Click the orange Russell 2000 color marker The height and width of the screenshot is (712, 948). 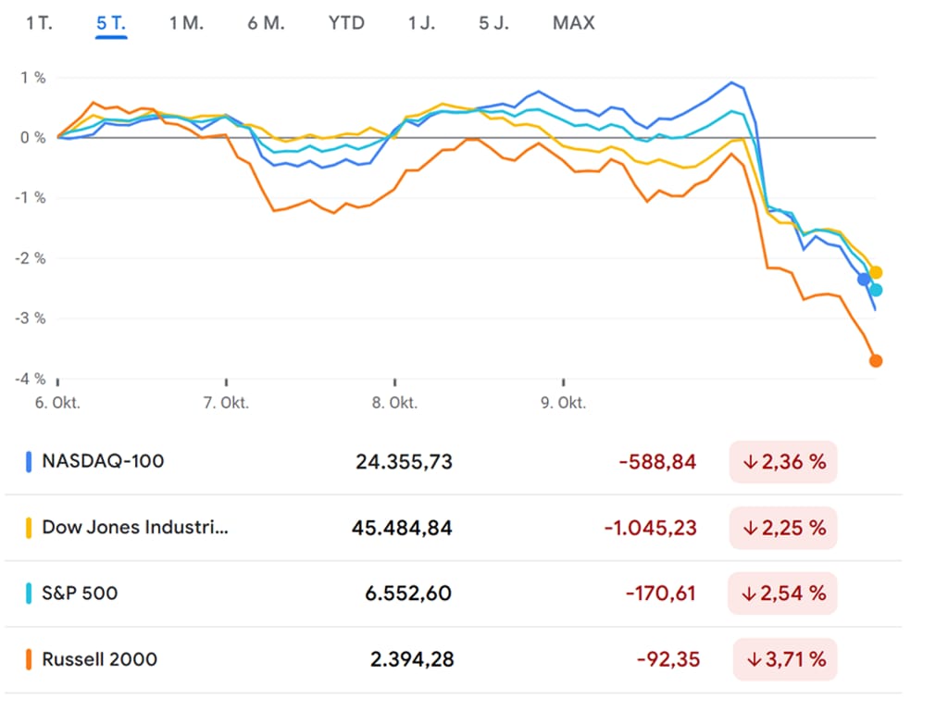[x=29, y=659]
